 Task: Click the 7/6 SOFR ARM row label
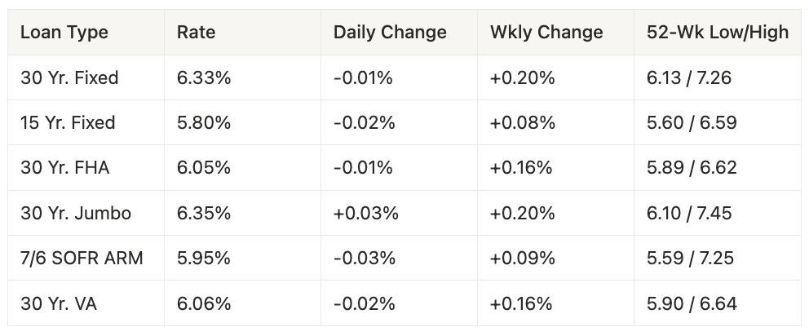[82, 259]
